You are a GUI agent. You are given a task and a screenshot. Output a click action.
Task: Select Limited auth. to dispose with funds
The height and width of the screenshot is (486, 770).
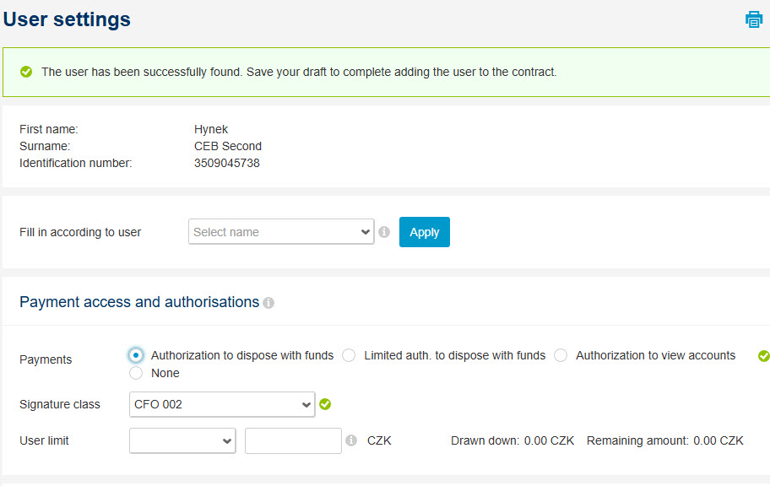(x=349, y=355)
